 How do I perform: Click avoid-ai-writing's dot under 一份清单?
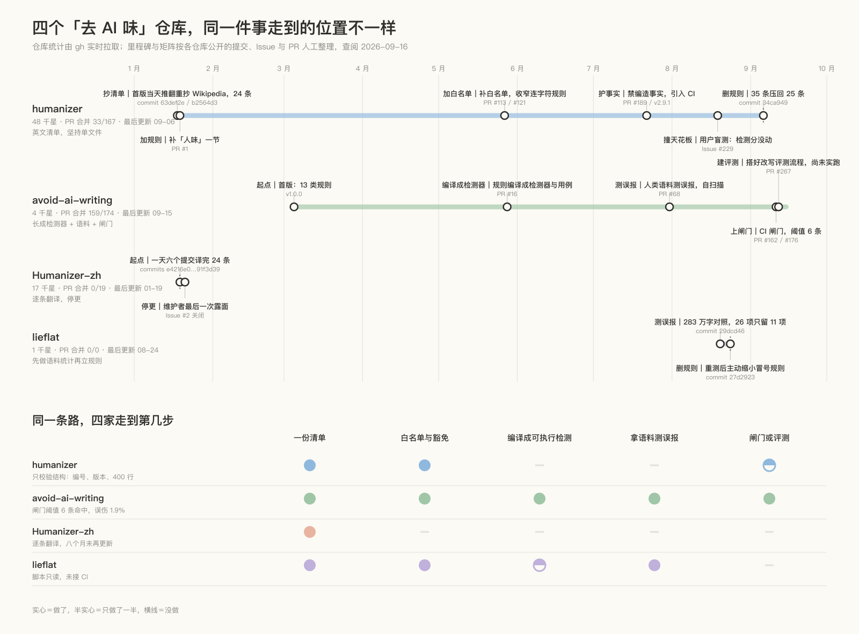click(310, 499)
